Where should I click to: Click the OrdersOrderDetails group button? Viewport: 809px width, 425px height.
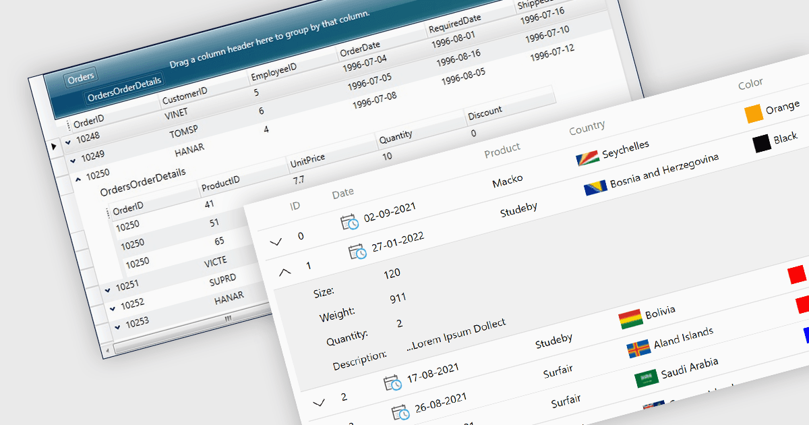(x=125, y=90)
